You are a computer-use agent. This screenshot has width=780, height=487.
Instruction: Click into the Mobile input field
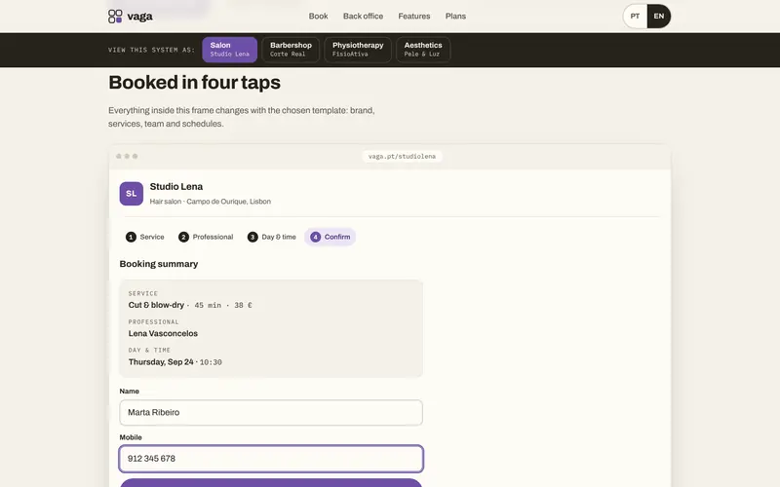(271, 459)
